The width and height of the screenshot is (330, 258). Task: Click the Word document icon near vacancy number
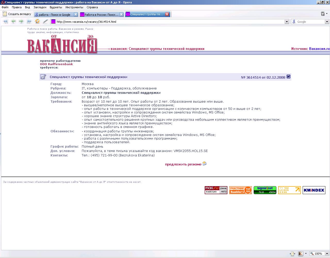(288, 77)
